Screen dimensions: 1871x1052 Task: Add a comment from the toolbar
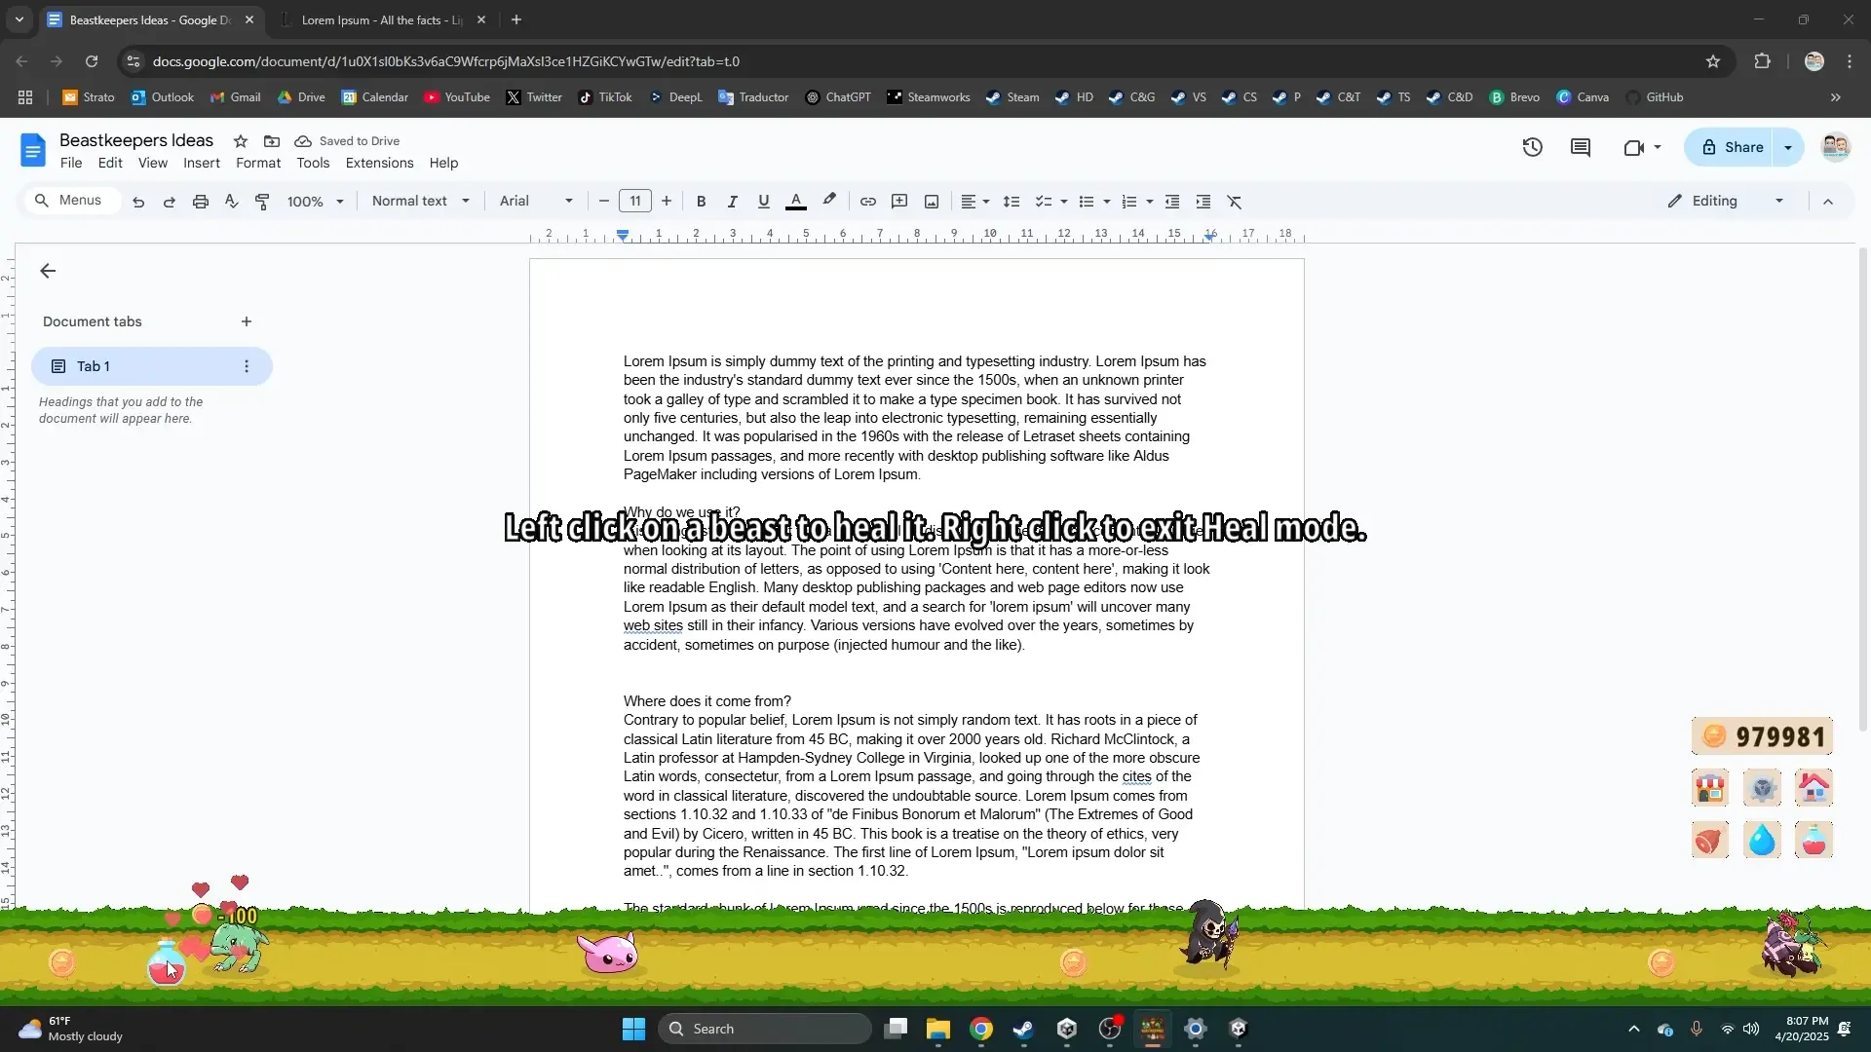pos(899,201)
